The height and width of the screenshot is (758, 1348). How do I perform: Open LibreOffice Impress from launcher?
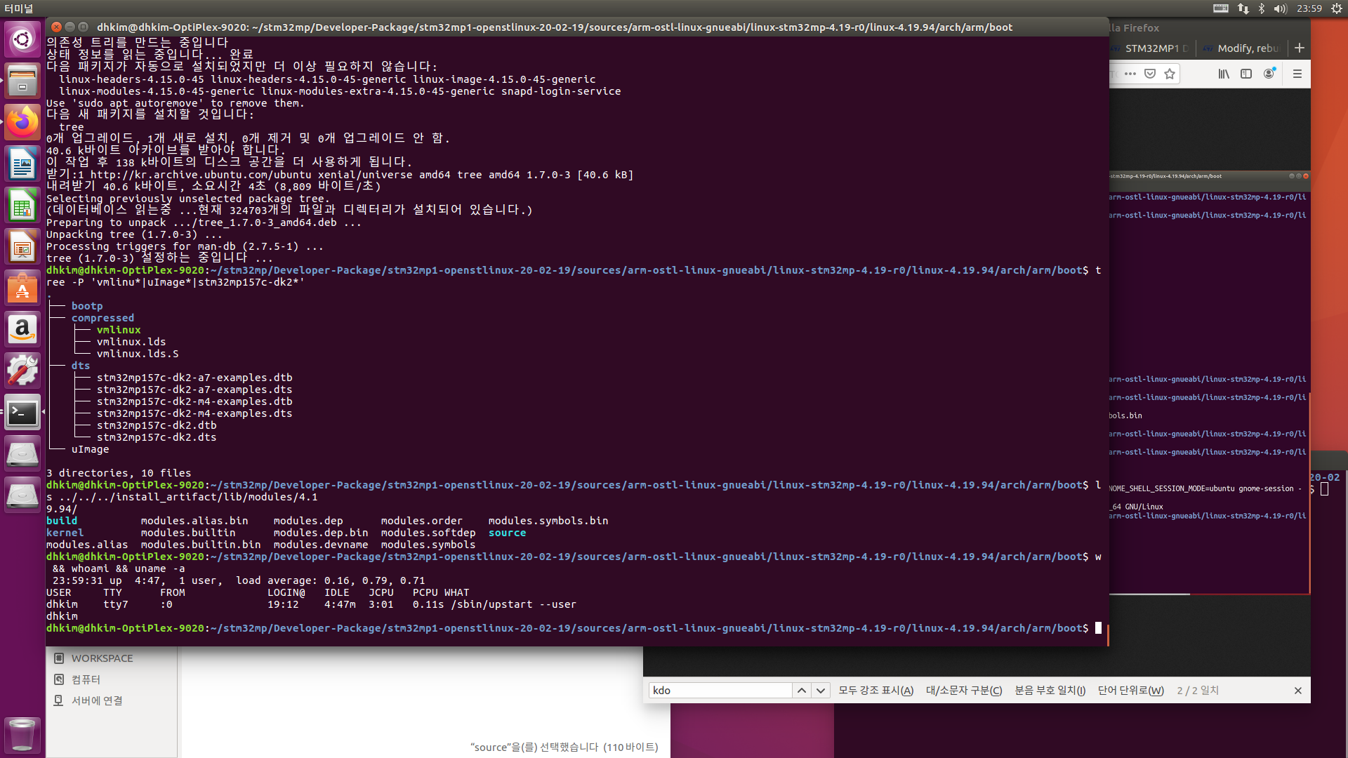[x=22, y=246]
